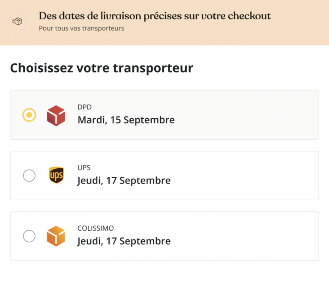Image resolution: width=329 pixels, height=281 pixels.
Task: Click the COLISSIMO carrier name label
Action: pyautogui.click(x=96, y=228)
